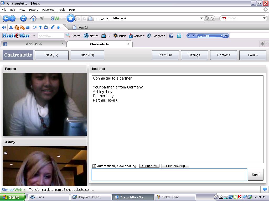The height and width of the screenshot is (201, 269).
Task: Go to the home page icon
Action: click(x=33, y=18)
